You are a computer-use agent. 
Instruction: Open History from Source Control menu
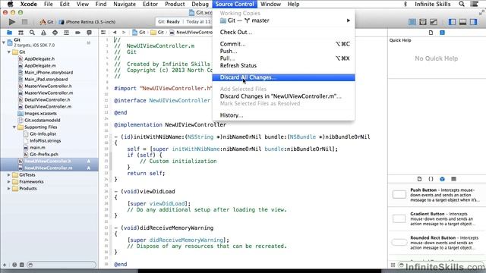tap(283, 115)
